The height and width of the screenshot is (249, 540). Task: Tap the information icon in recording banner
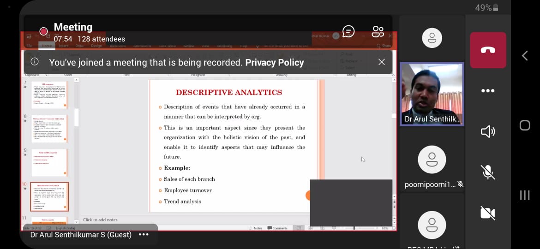click(35, 62)
